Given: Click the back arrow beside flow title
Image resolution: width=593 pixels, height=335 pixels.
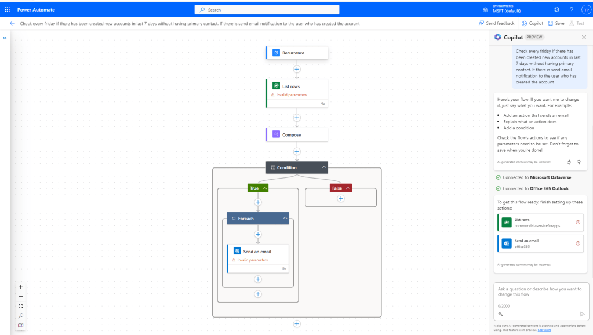Looking at the screenshot, I should pos(12,23).
